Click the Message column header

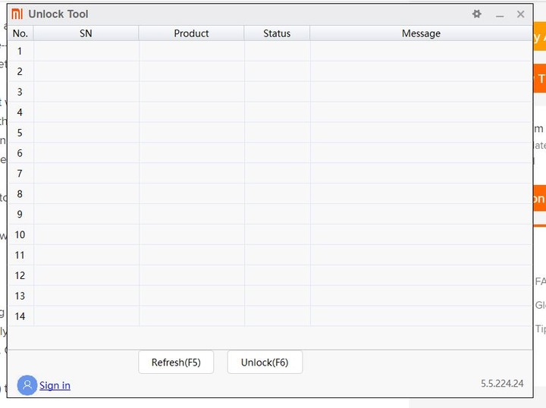[421, 33]
